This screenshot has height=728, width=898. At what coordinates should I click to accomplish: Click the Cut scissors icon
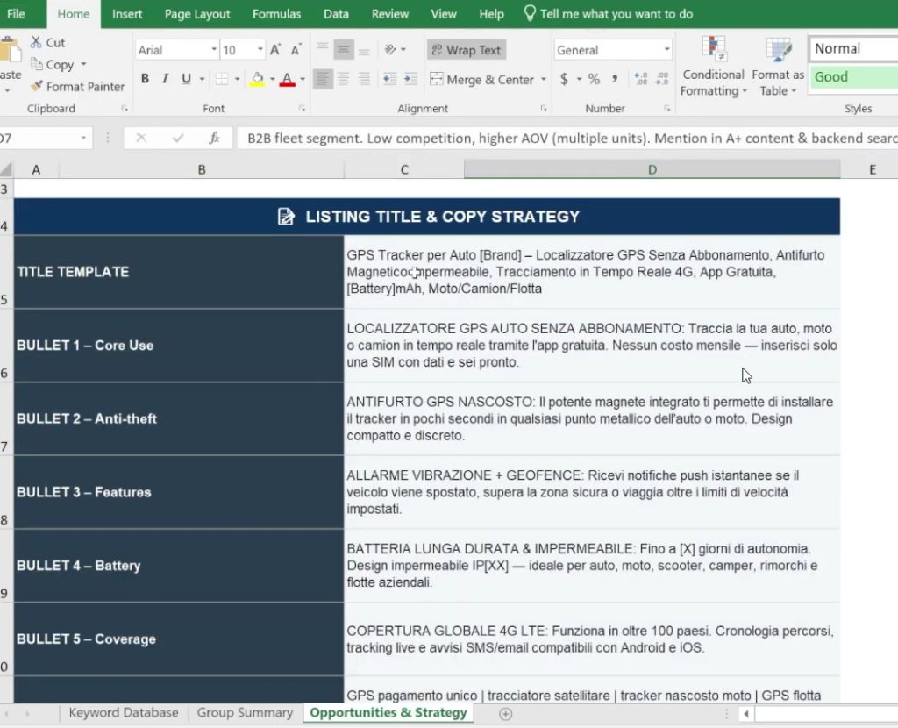coord(36,42)
